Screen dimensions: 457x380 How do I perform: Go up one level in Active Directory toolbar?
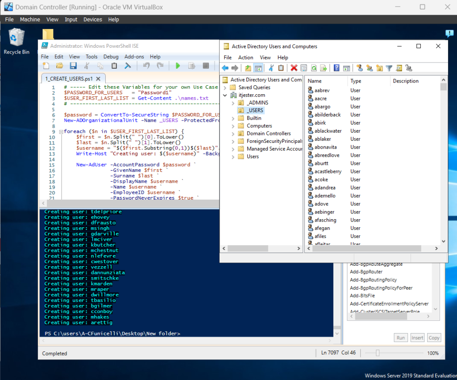point(248,68)
